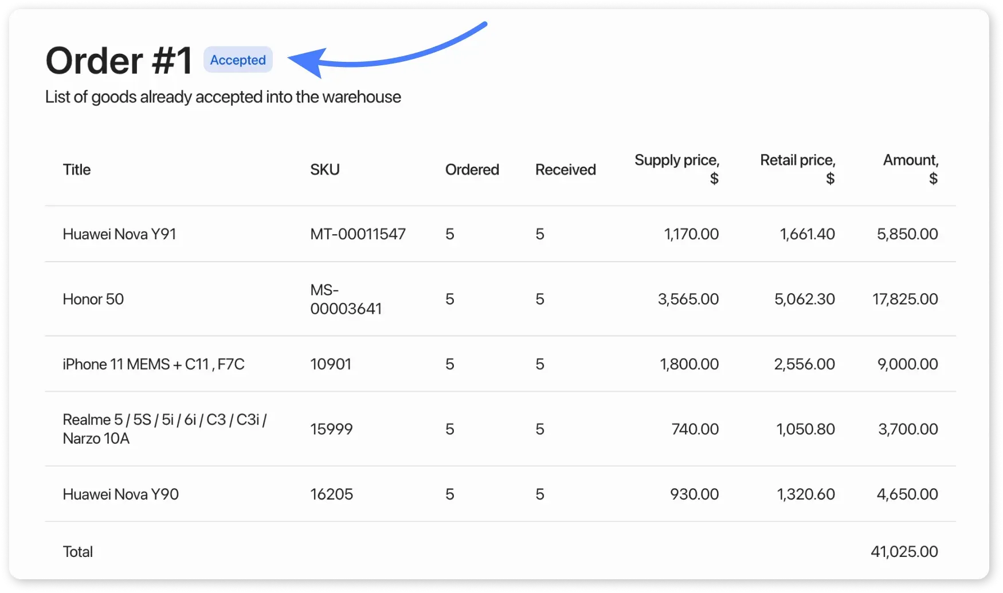Click the Accepted status badge
Image resolution: width=1003 pixels, height=593 pixels.
click(x=238, y=60)
